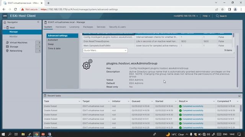Viewport: 245px width, 137px height.
Task: Open File Explorer from taskbar
Action: click(x=23, y=134)
